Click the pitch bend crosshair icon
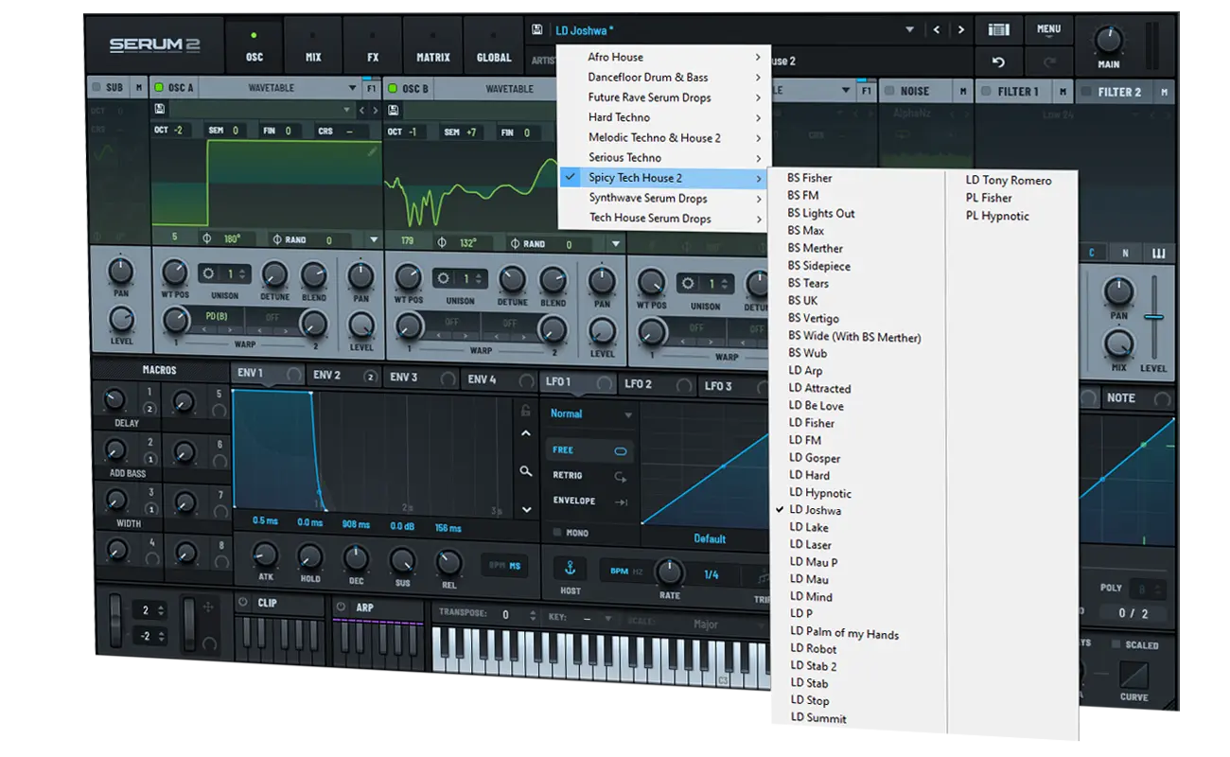The height and width of the screenshot is (757, 1230). pyautogui.click(x=209, y=606)
